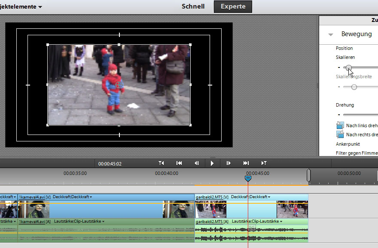Viewport: 378px width, 248px height.
Task: Switch to Experte mode
Action: point(233,6)
